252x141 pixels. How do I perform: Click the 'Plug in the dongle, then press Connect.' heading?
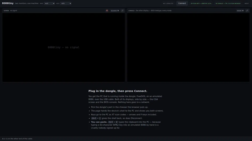click(x=118, y=91)
